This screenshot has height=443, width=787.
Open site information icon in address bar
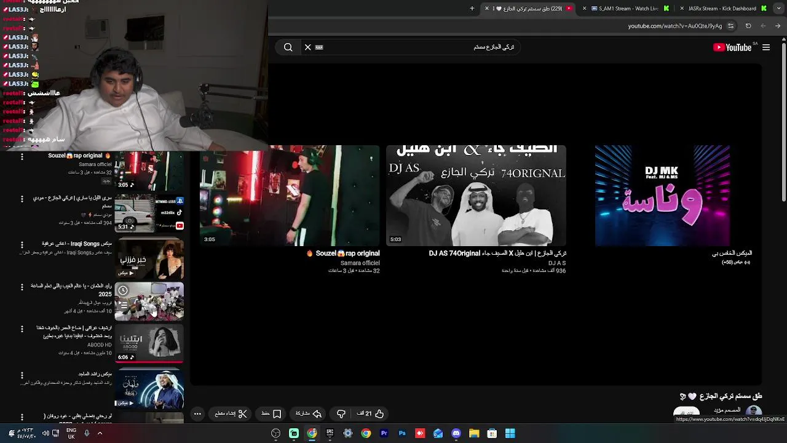pyautogui.click(x=730, y=26)
